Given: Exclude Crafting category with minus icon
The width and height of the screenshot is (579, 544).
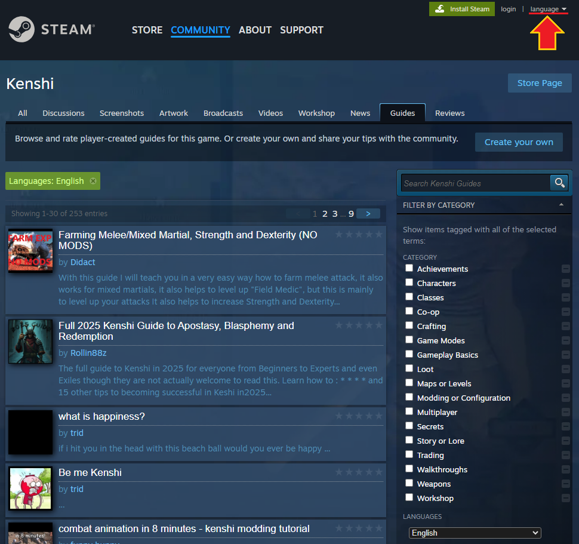Looking at the screenshot, I should [x=565, y=326].
